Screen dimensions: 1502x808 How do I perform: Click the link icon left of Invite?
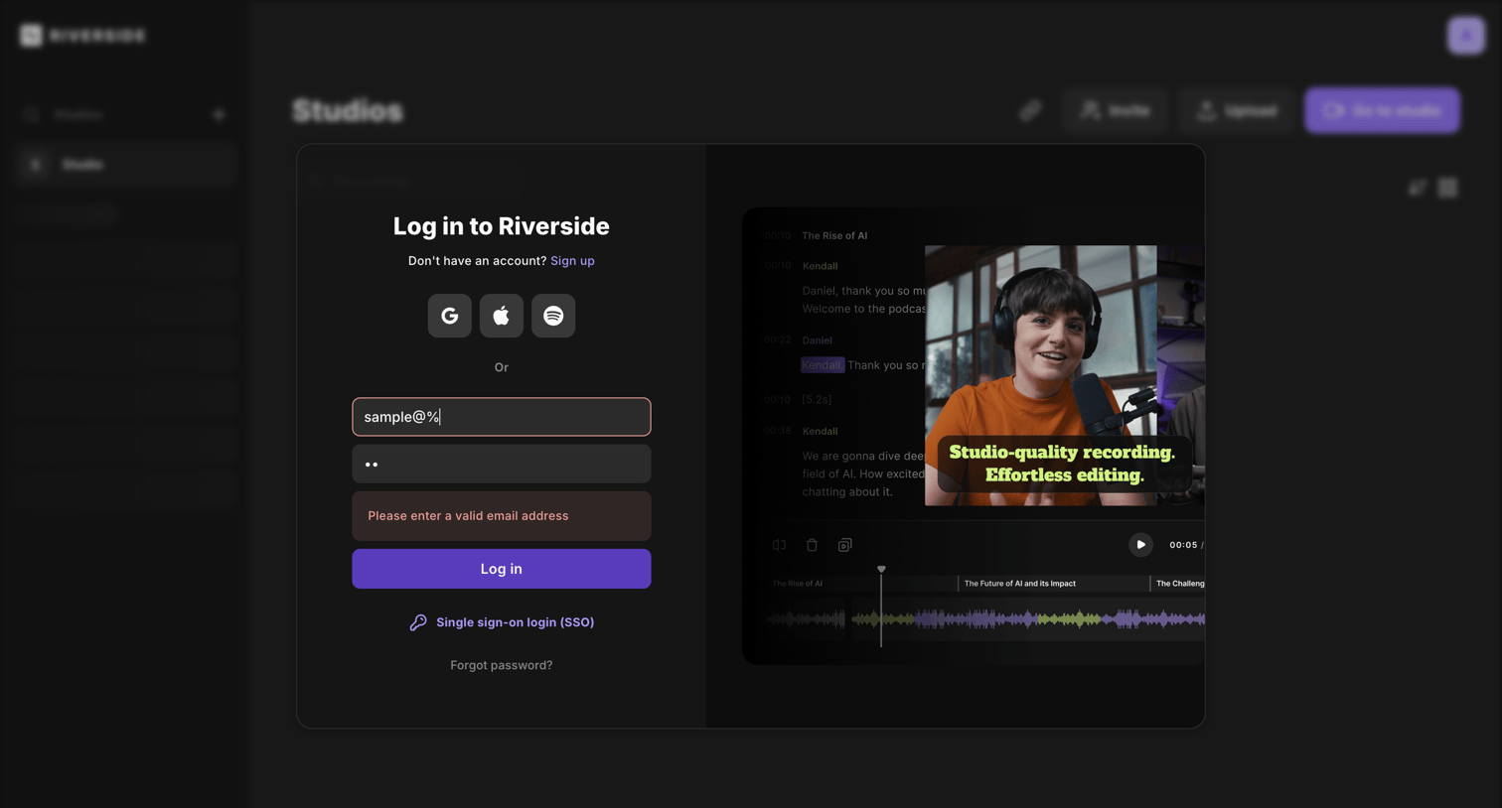[x=1031, y=110]
